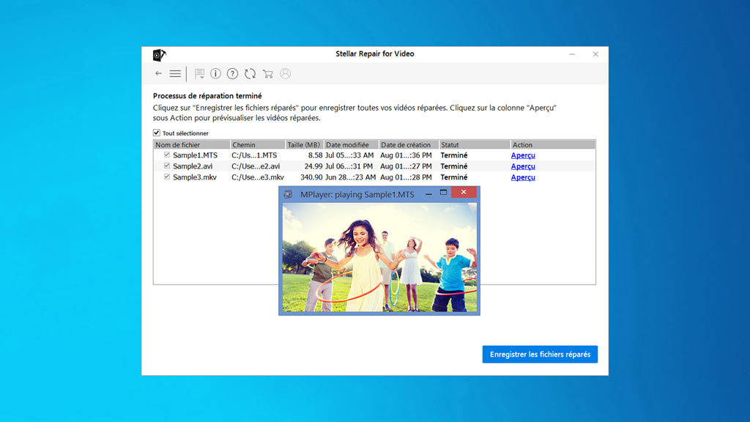
Task: Sort by Statut column header
Action: [x=475, y=144]
